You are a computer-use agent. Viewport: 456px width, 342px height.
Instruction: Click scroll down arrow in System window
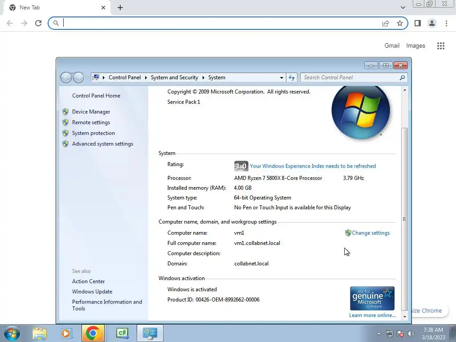point(404,317)
